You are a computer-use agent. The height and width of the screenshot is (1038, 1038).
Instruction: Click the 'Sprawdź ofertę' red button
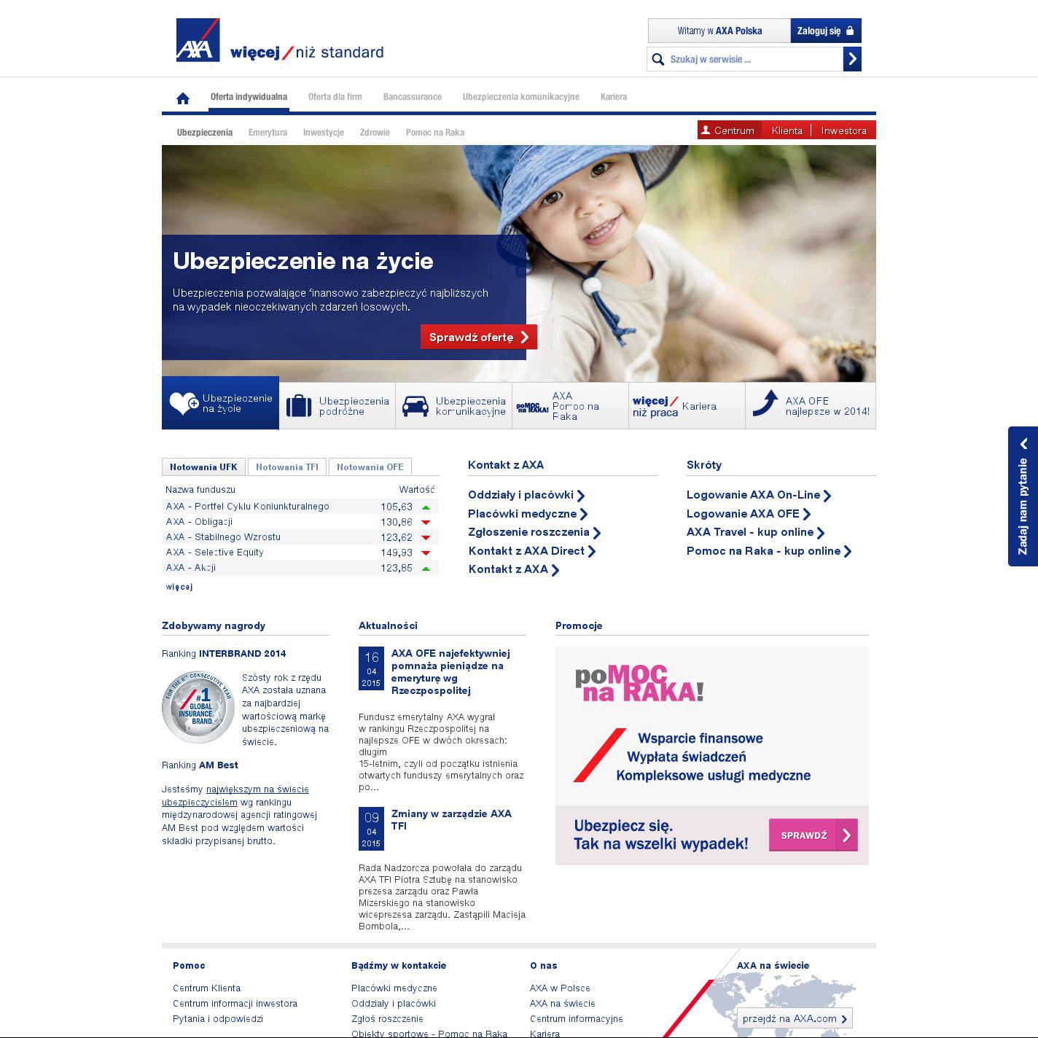tap(479, 337)
